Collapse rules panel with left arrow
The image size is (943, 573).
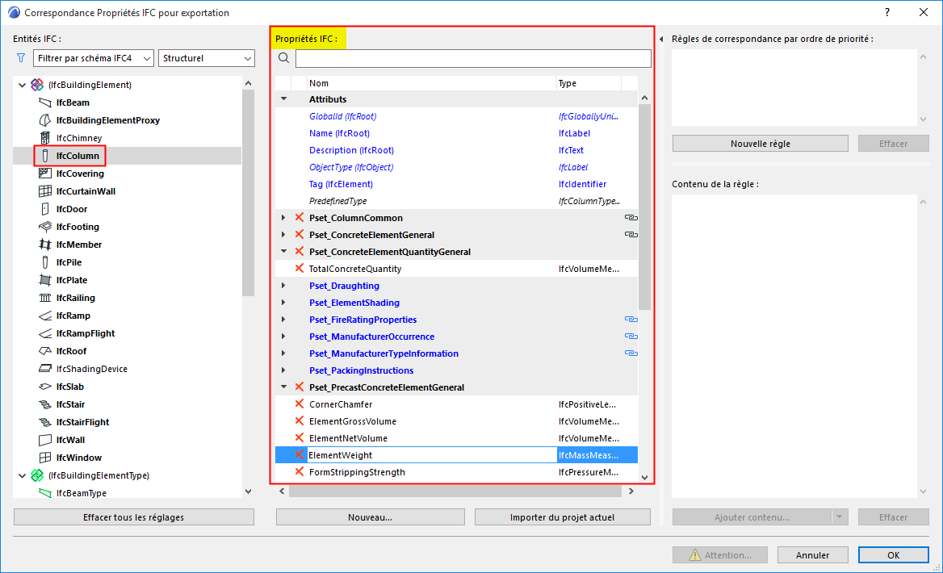pos(661,39)
